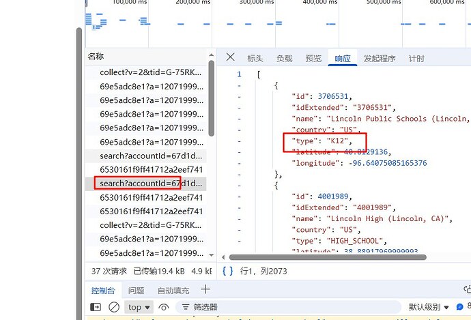471x320 pixels.
Task: Open the 默认级别 log level dropdown
Action: (429, 307)
